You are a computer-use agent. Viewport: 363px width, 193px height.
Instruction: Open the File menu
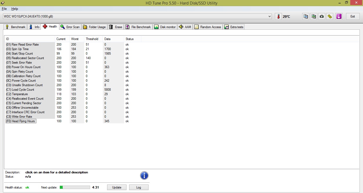pyautogui.click(x=4, y=9)
